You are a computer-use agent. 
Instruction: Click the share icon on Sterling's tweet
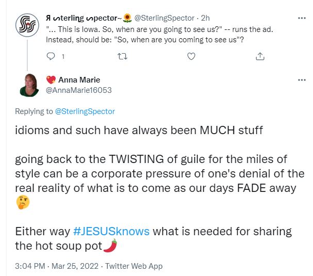point(260,56)
